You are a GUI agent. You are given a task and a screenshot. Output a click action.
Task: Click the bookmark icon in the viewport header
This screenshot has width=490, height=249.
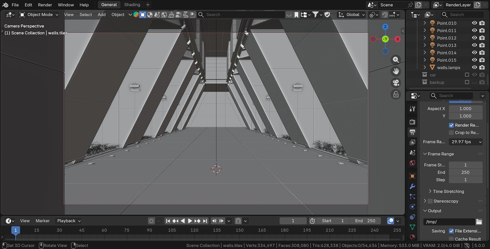point(296,15)
